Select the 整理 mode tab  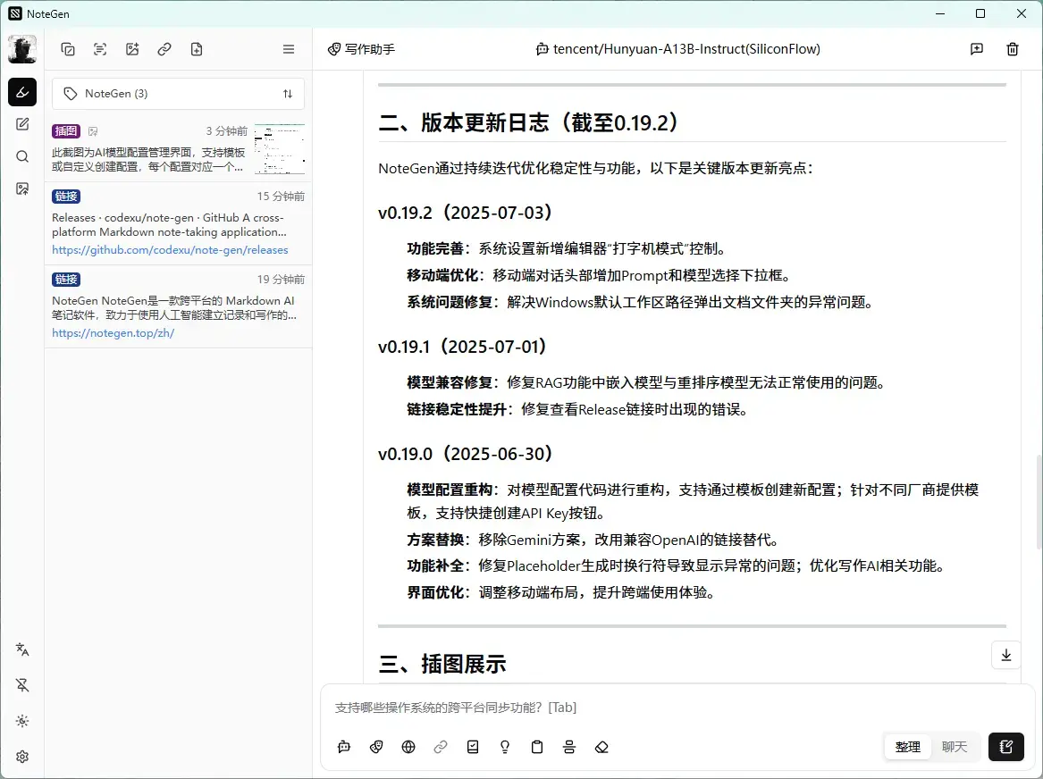tap(907, 747)
